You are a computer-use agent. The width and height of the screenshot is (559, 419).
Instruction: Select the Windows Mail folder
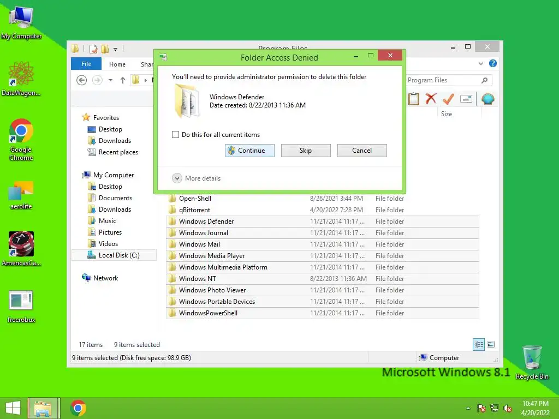coord(322,244)
